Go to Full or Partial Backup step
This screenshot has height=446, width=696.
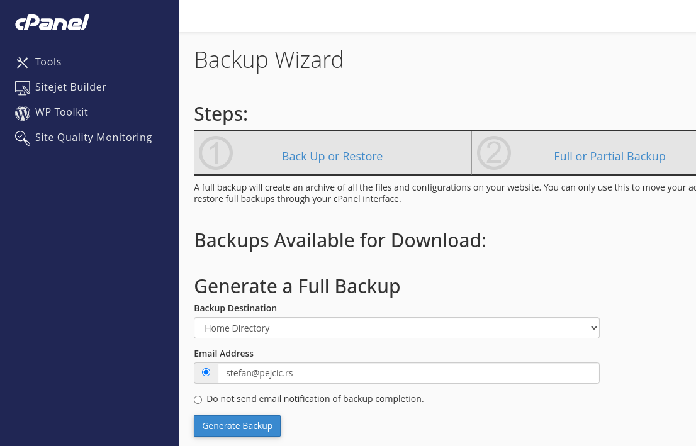click(609, 156)
